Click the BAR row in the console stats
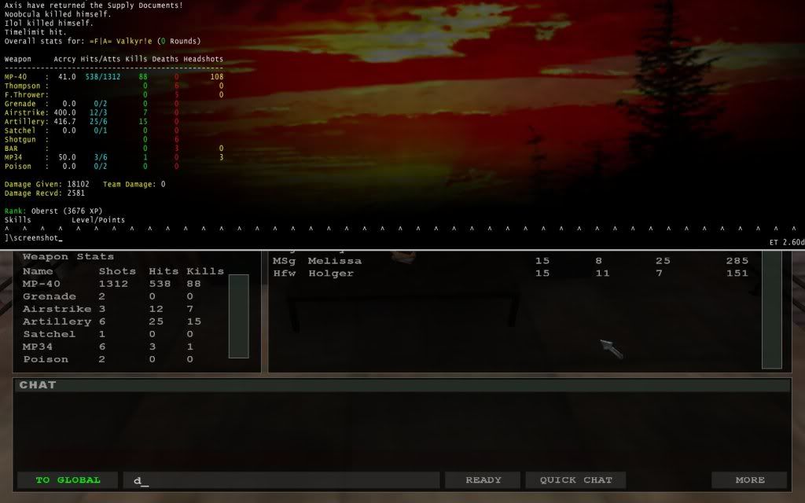The image size is (805, 503). (x=114, y=149)
